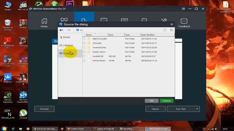Switch to League of Angels III taskbar window
This screenshot has height=131, width=234.
click(x=105, y=129)
